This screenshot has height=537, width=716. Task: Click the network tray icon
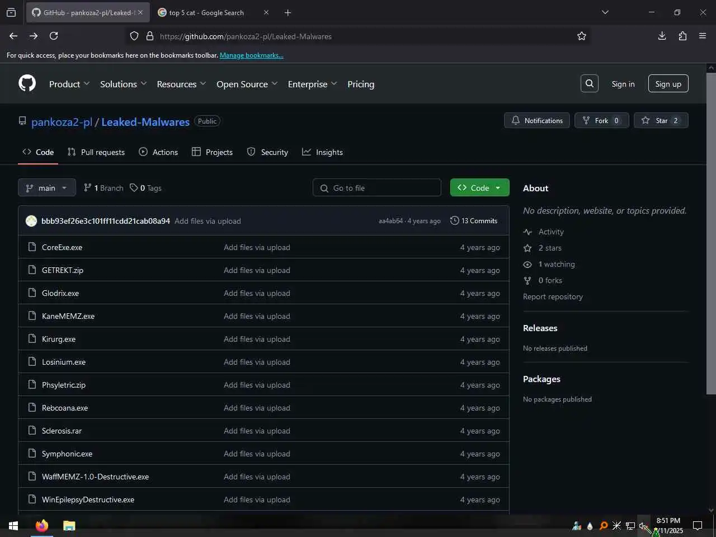click(x=630, y=526)
